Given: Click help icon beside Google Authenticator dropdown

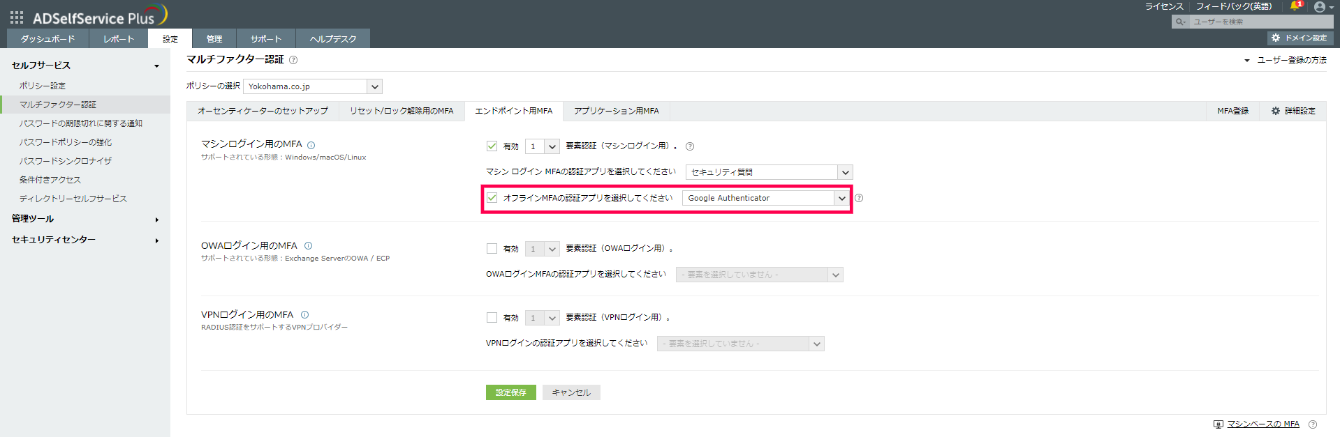Looking at the screenshot, I should pyautogui.click(x=859, y=198).
